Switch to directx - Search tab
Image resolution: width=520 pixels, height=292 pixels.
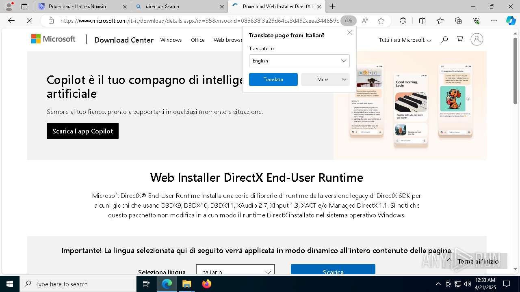tap(179, 6)
